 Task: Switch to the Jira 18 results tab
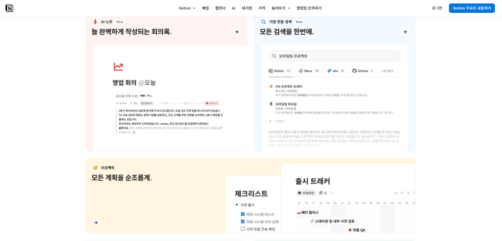click(x=336, y=71)
